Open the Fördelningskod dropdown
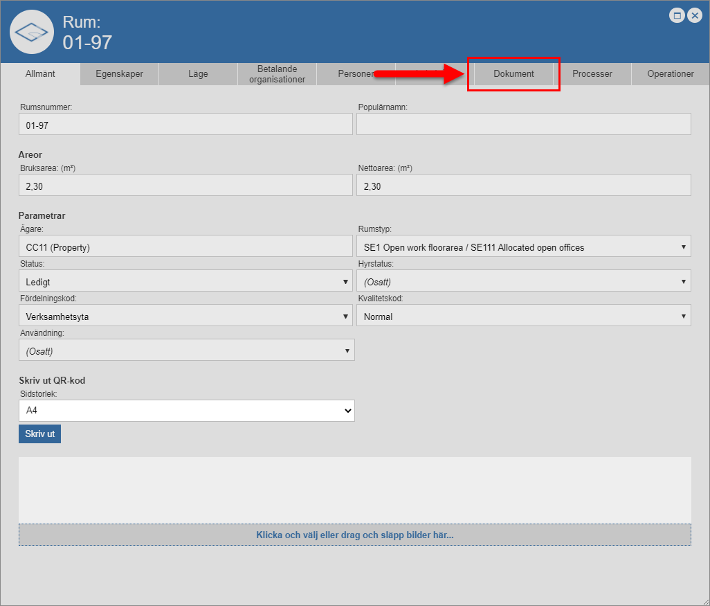This screenshot has width=710, height=606. (x=186, y=316)
